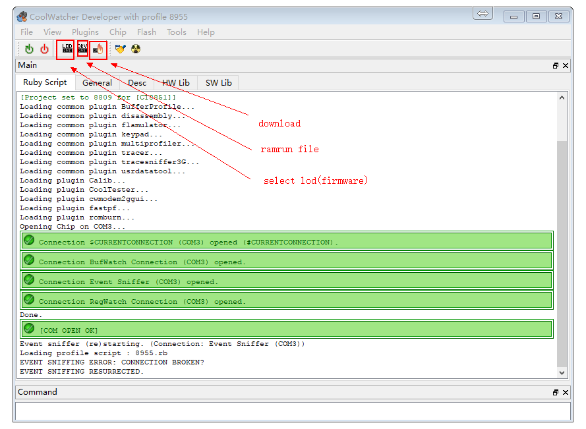Click 'Loading common plugin tracesniffer3G...' line
This screenshot has width=586, height=429.
click(109, 162)
